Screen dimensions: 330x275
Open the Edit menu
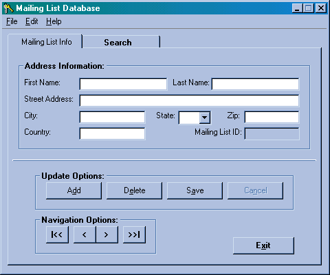point(32,21)
